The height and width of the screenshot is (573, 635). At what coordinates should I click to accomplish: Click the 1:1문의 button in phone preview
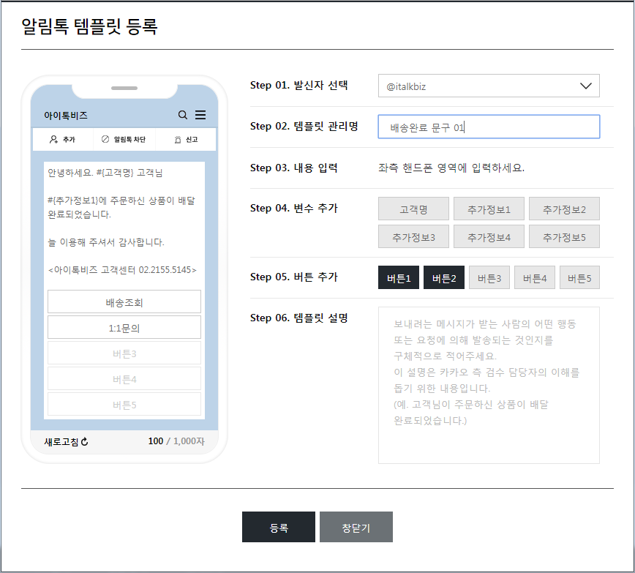tap(124, 327)
